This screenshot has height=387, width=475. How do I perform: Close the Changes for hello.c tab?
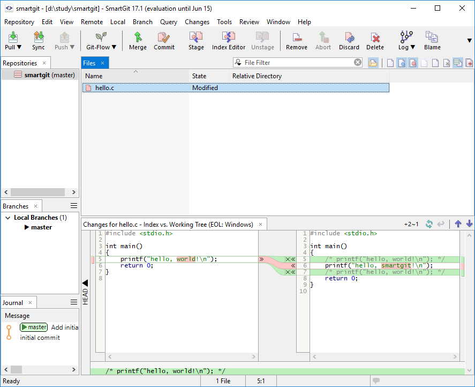coord(260,225)
